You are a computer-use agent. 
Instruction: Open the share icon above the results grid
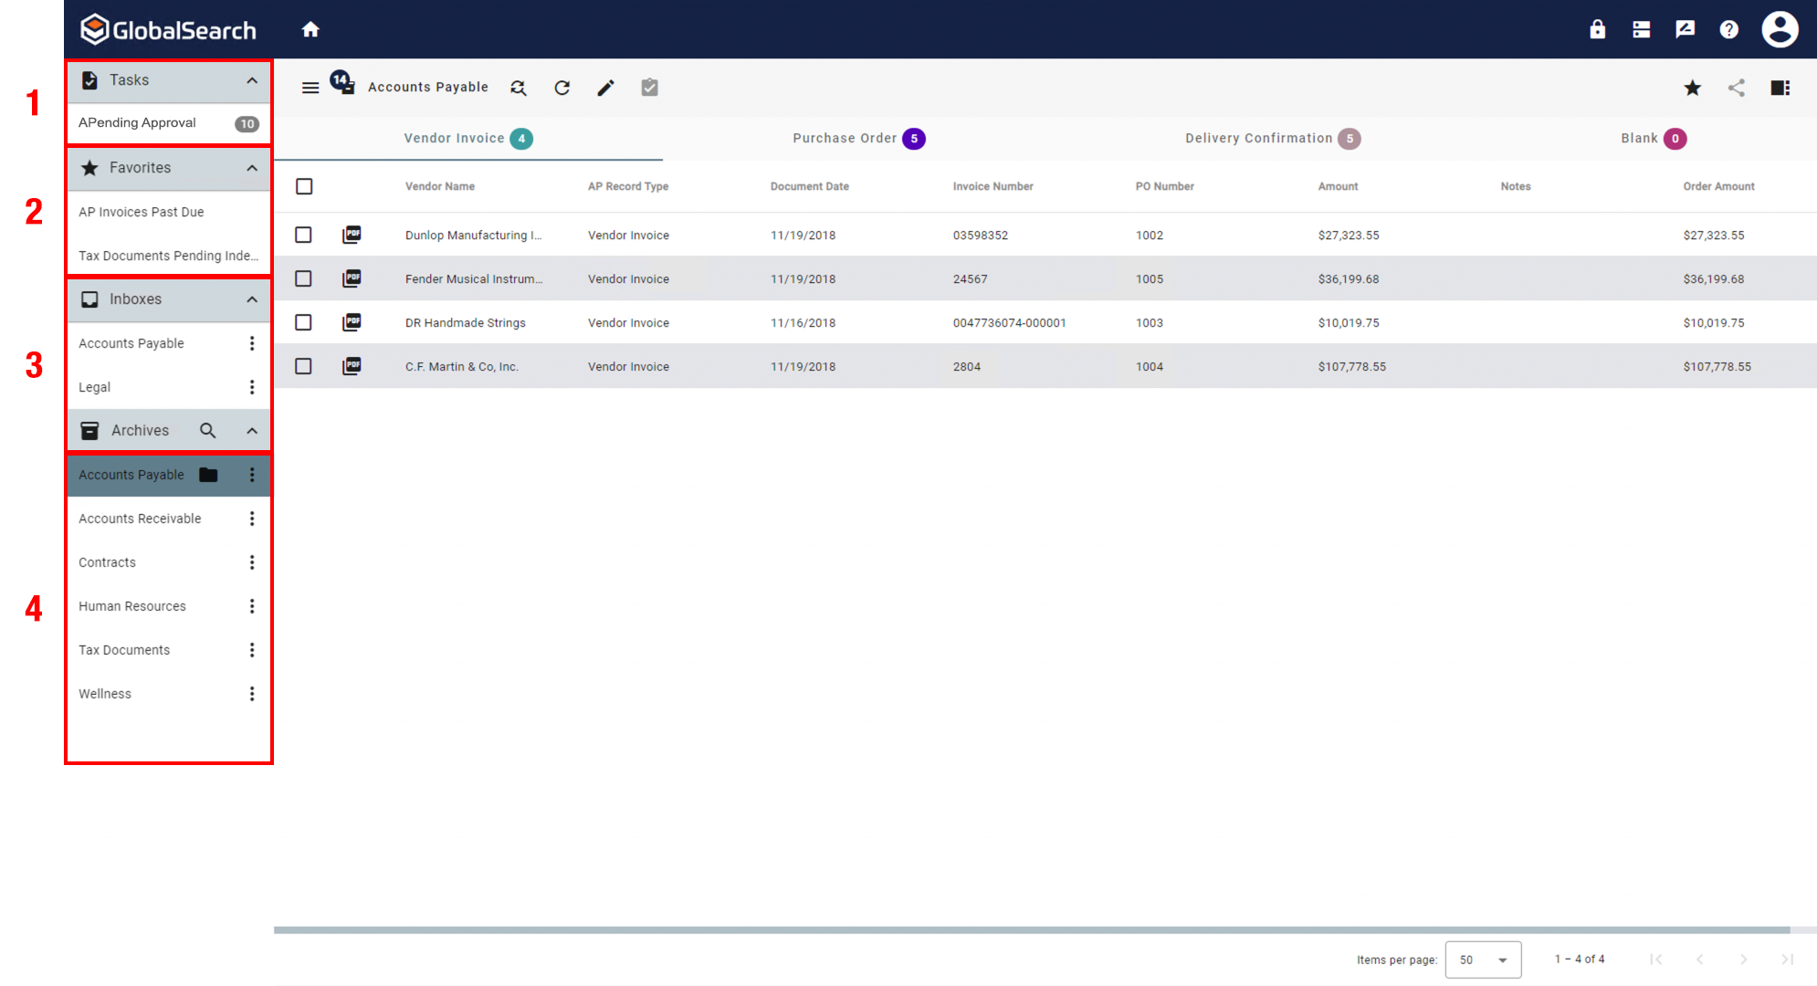[1737, 87]
